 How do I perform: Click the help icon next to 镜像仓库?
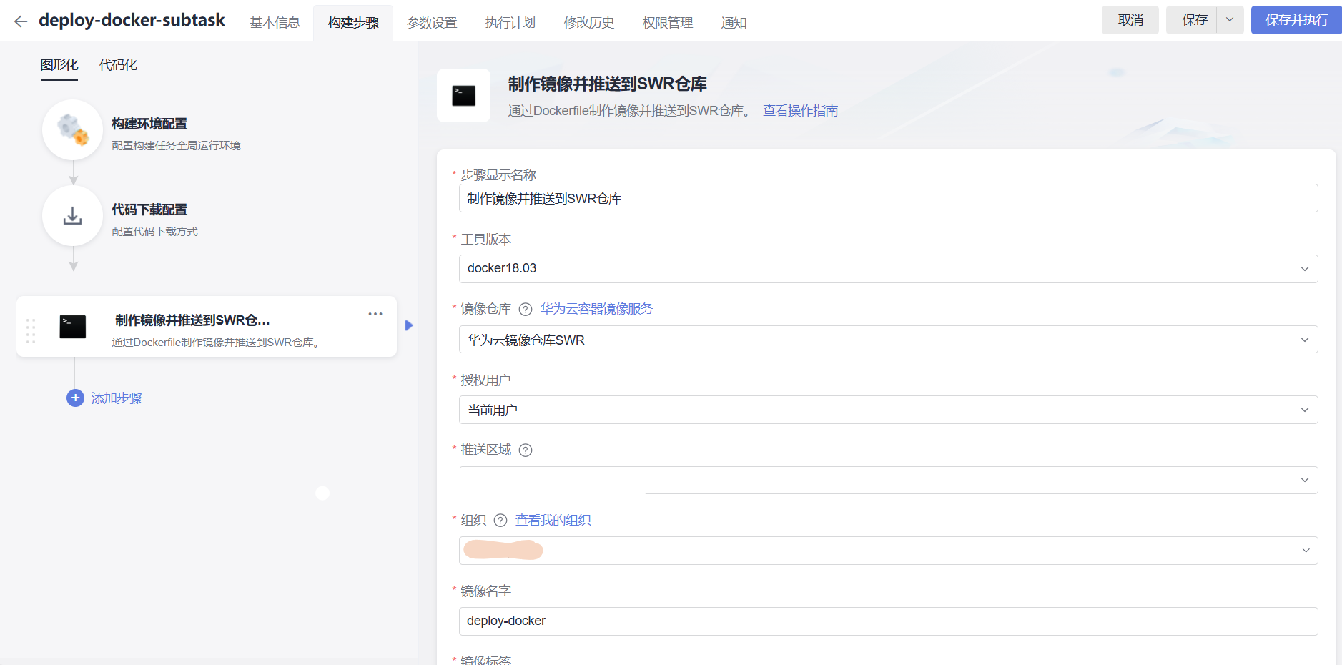tap(526, 309)
